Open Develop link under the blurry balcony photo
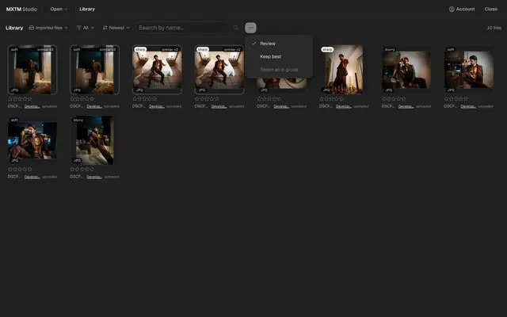Screen dimensions: 507x317 click(x=94, y=177)
